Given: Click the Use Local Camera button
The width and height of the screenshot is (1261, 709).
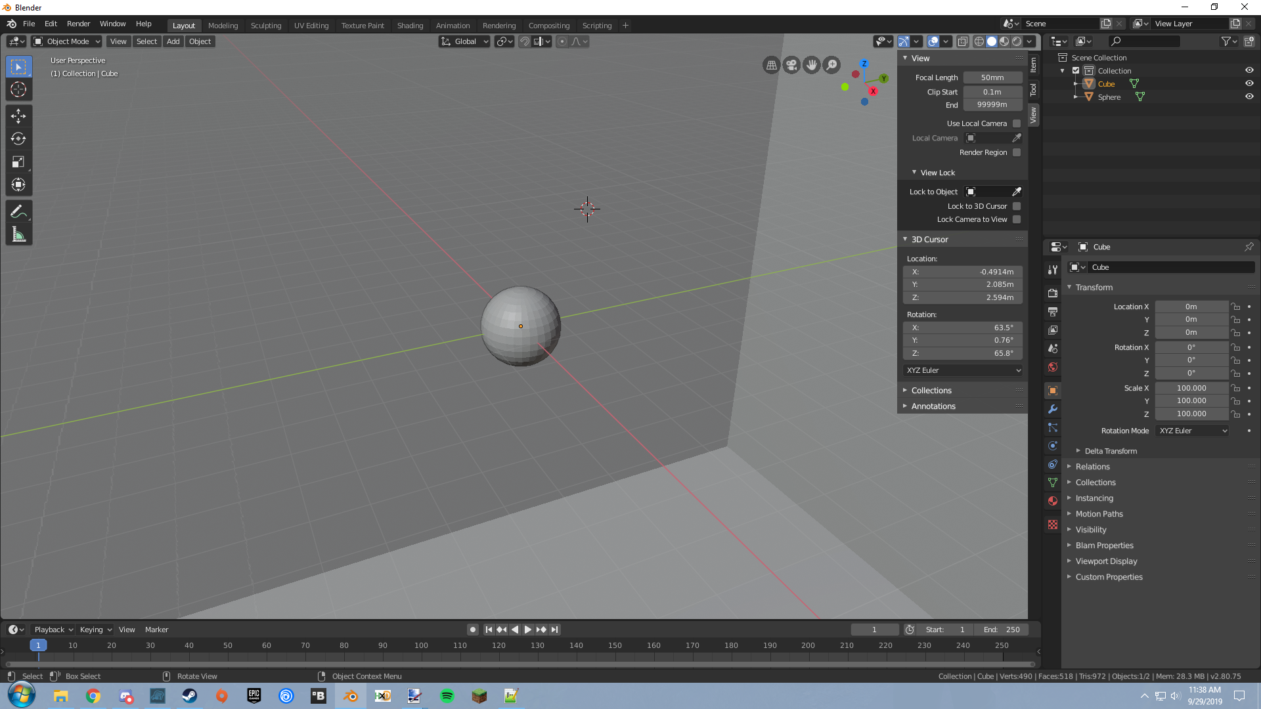Looking at the screenshot, I should [x=1017, y=122].
